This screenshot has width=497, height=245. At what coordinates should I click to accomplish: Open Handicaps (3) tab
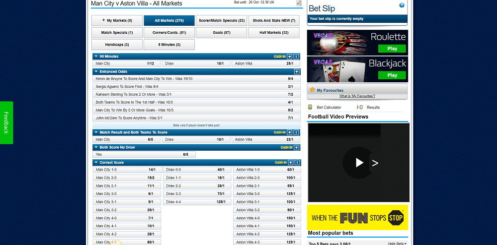tap(117, 45)
